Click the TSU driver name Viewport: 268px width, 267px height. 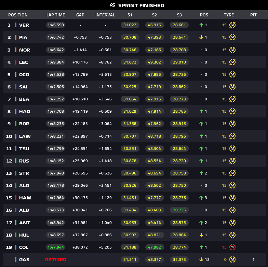[24, 149]
